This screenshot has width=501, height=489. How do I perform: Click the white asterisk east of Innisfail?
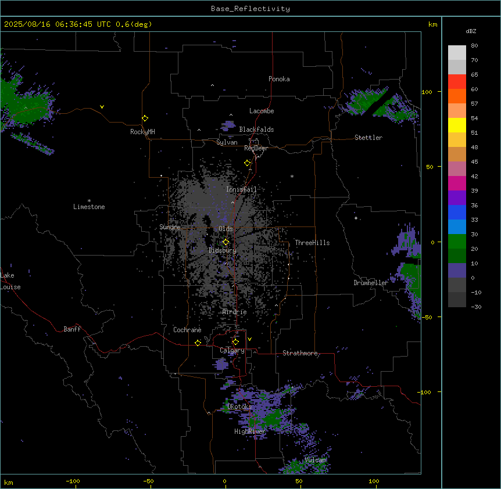click(x=292, y=176)
